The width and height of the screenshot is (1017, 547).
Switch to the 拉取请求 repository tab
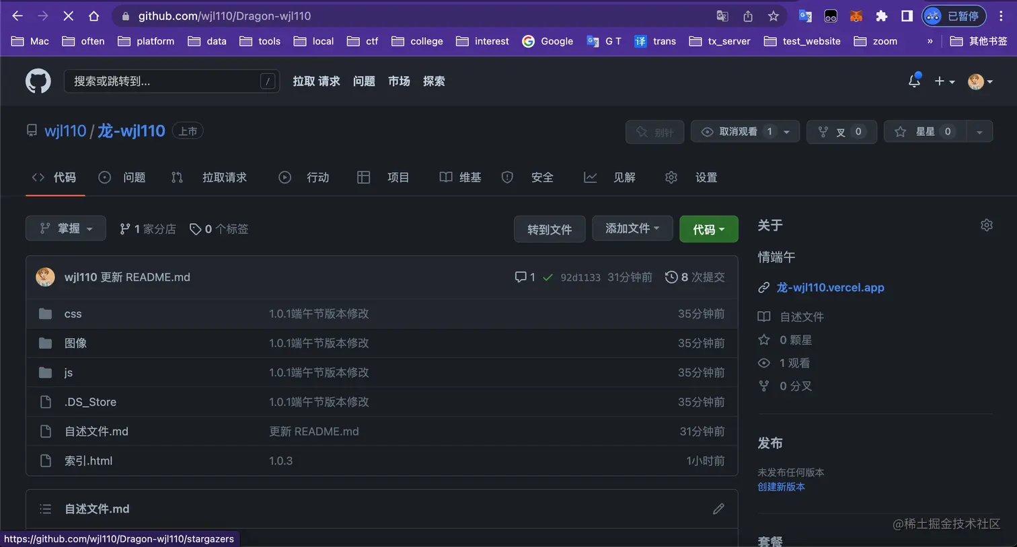click(209, 177)
